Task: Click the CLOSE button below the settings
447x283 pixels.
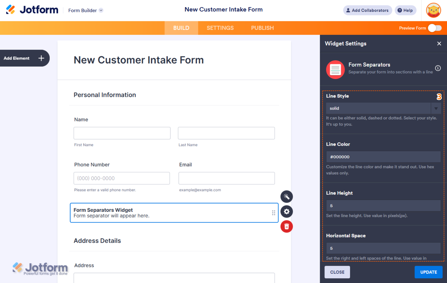Action: (x=337, y=272)
